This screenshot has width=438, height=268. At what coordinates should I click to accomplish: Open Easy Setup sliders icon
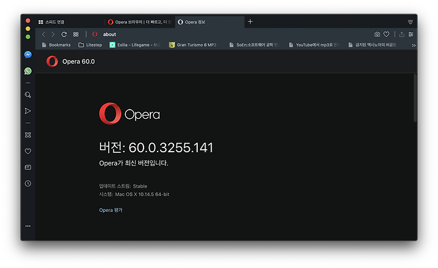411,34
